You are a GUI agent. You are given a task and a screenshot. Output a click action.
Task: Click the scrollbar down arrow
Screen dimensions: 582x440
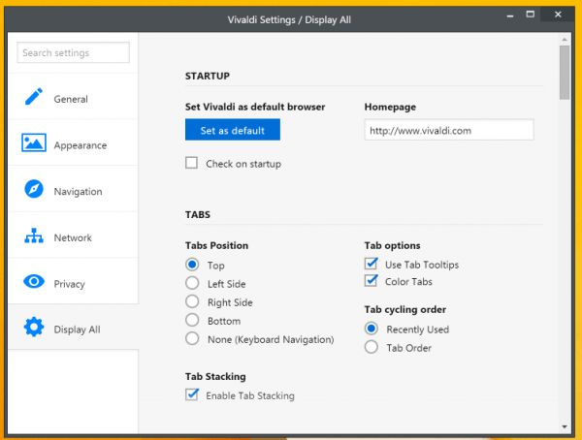pyautogui.click(x=565, y=424)
